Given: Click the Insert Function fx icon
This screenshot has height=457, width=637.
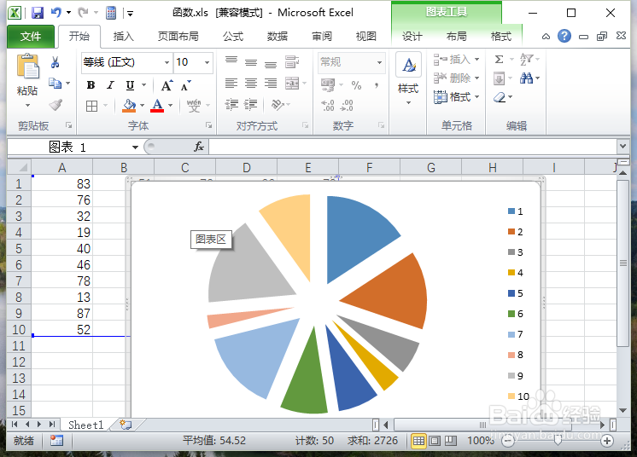Looking at the screenshot, I should pyautogui.click(x=199, y=147).
